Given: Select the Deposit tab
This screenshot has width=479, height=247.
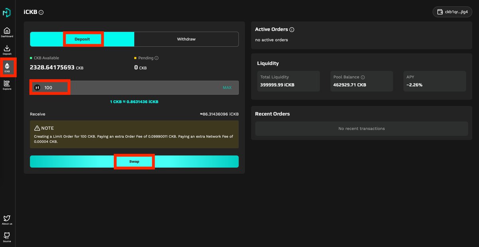Looking at the screenshot, I should 83,39.
